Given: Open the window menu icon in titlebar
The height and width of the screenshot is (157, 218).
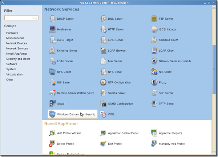Looking at the screenshot, I should pyautogui.click(x=3, y=3).
